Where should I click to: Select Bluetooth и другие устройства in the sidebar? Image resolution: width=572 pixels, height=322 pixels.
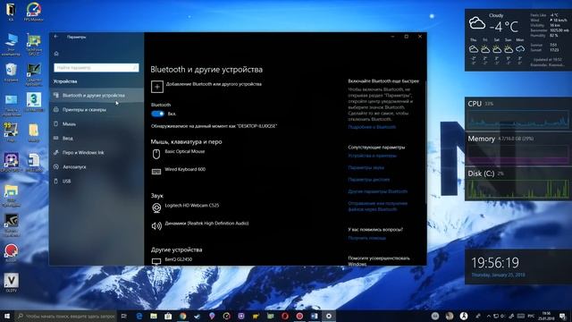tap(97, 96)
